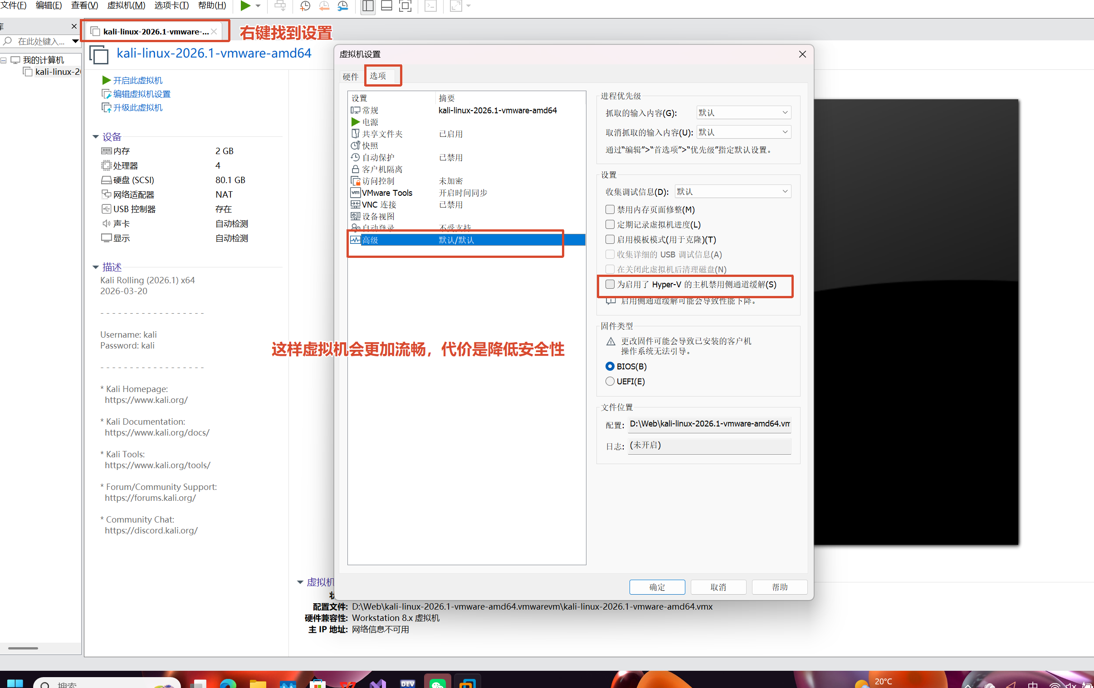Click the 配置 file path field
The width and height of the screenshot is (1094, 688).
[x=709, y=424]
